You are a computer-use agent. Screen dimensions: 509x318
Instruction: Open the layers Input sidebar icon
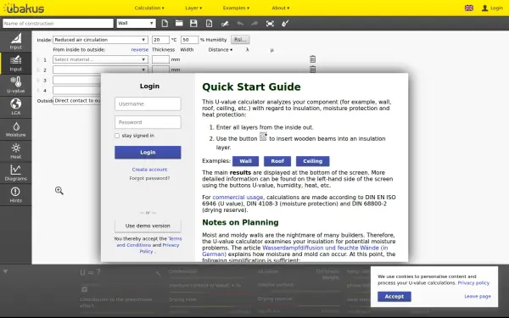click(15, 63)
